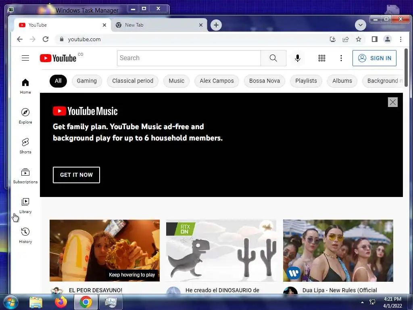Toggle Chrome side panel icon
Image resolution: width=413 pixels, height=310 pixels.
(x=375, y=39)
